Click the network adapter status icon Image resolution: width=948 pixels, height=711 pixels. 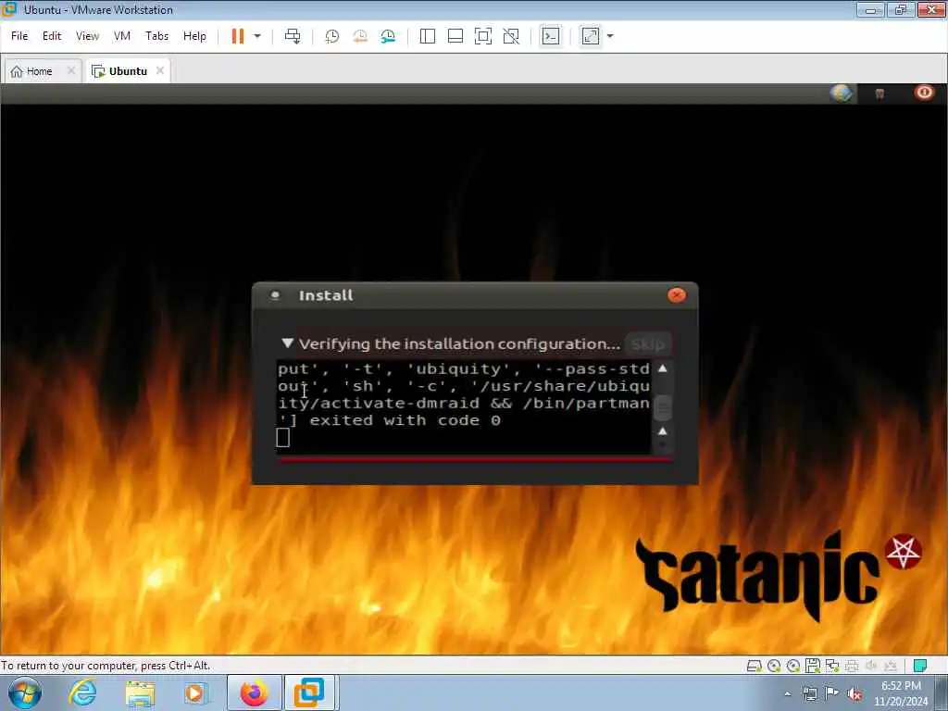click(x=832, y=666)
